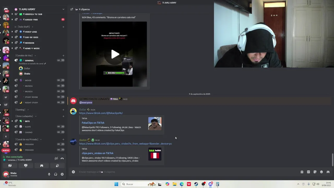
Task: Share your screen button in voice panel
Action: [x=26, y=166]
